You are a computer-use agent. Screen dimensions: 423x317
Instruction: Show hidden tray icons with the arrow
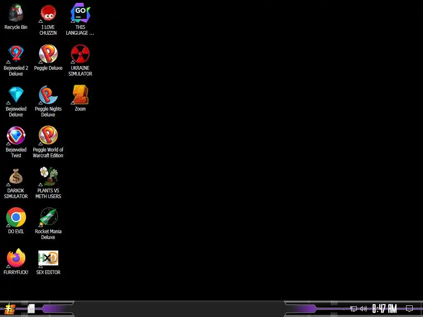click(x=343, y=309)
